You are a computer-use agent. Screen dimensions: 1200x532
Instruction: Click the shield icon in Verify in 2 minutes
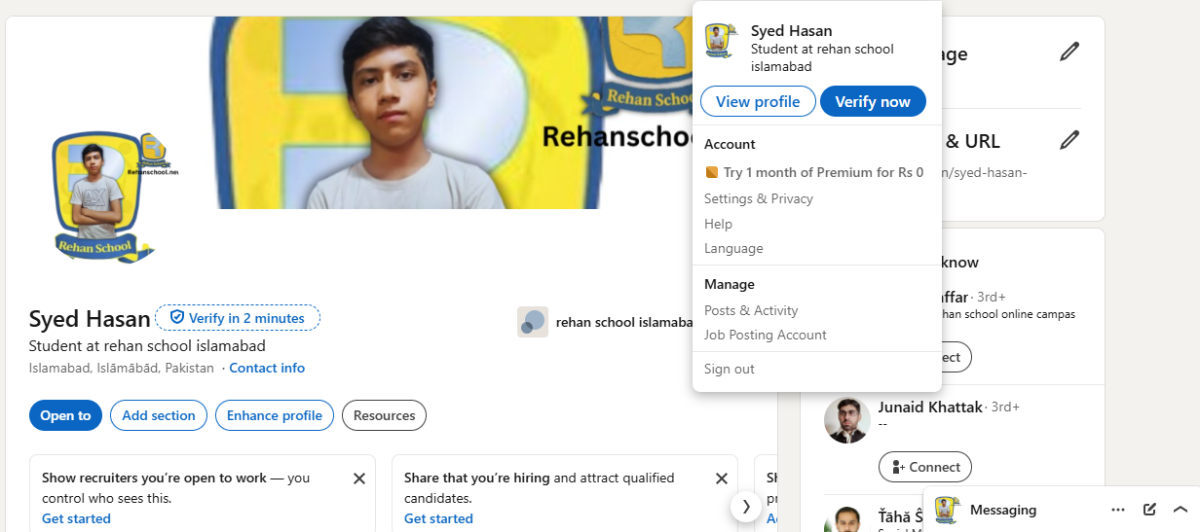(x=176, y=318)
